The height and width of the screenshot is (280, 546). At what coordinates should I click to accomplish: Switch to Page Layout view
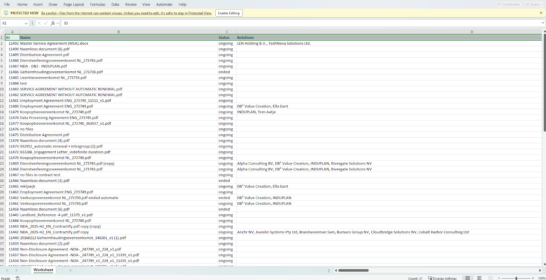tap(479, 278)
